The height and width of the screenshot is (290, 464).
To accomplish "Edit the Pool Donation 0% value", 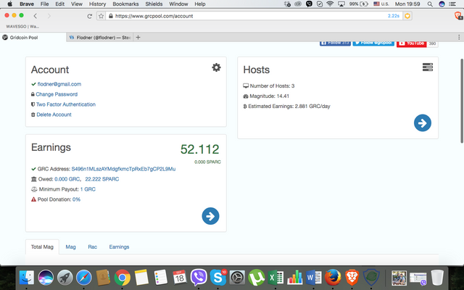I will point(76,199).
